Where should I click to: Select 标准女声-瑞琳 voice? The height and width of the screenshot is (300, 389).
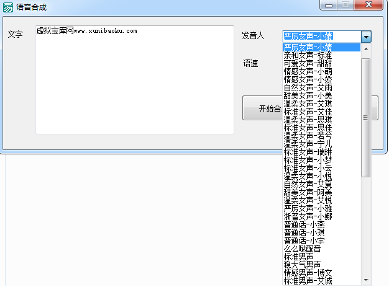click(321, 152)
